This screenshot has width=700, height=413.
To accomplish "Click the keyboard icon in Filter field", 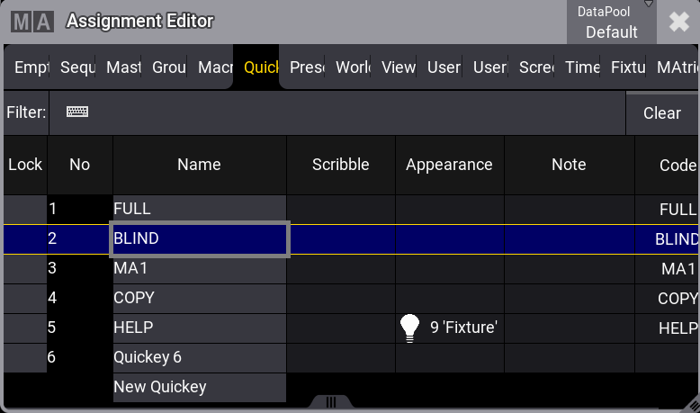I will (77, 112).
